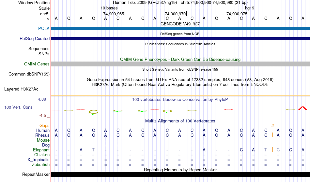Click the Zebrafish alignment row label
The image size is (310, 182).
(x=41, y=165)
